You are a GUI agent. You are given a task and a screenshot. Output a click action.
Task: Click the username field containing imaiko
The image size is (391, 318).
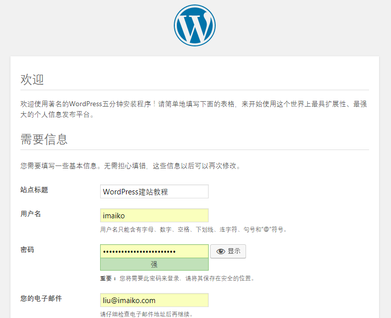[x=154, y=215]
